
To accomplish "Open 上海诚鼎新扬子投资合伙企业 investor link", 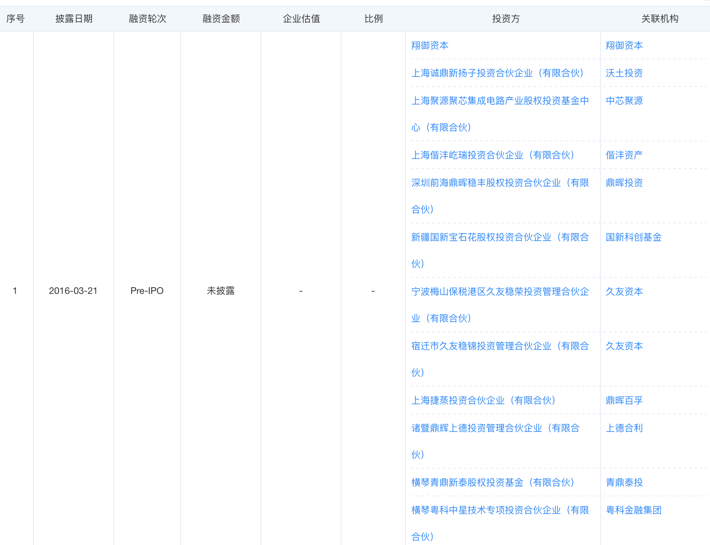I will pyautogui.click(x=497, y=73).
